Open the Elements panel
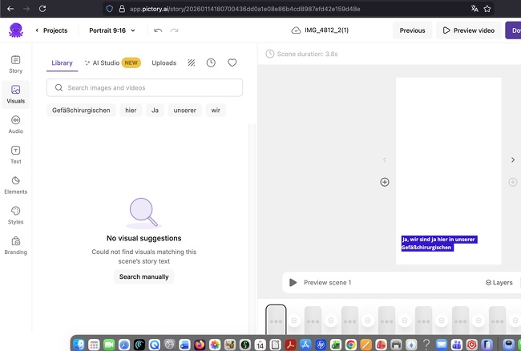Image resolution: width=521 pixels, height=351 pixels. pos(16,185)
